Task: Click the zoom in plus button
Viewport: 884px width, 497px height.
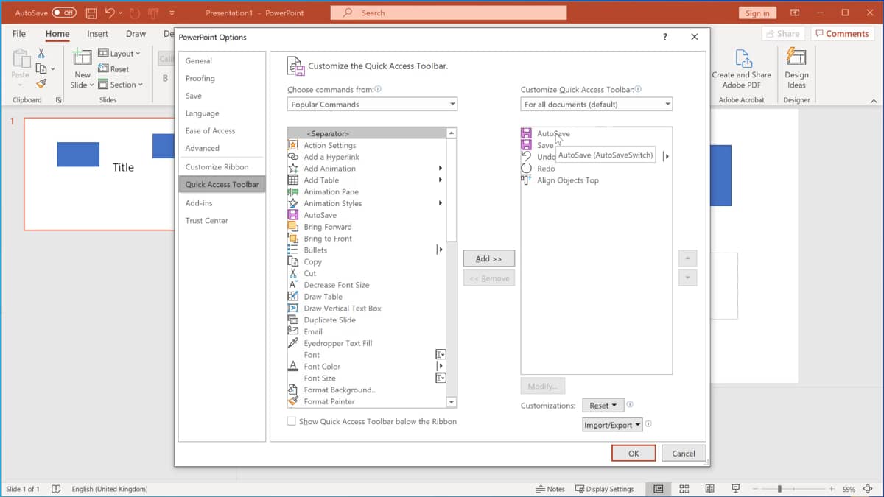Action: coord(832,489)
